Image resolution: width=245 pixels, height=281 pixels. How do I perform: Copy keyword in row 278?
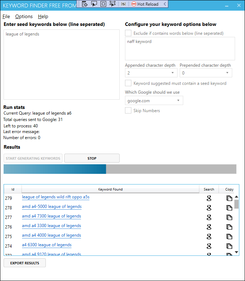tap(229, 208)
